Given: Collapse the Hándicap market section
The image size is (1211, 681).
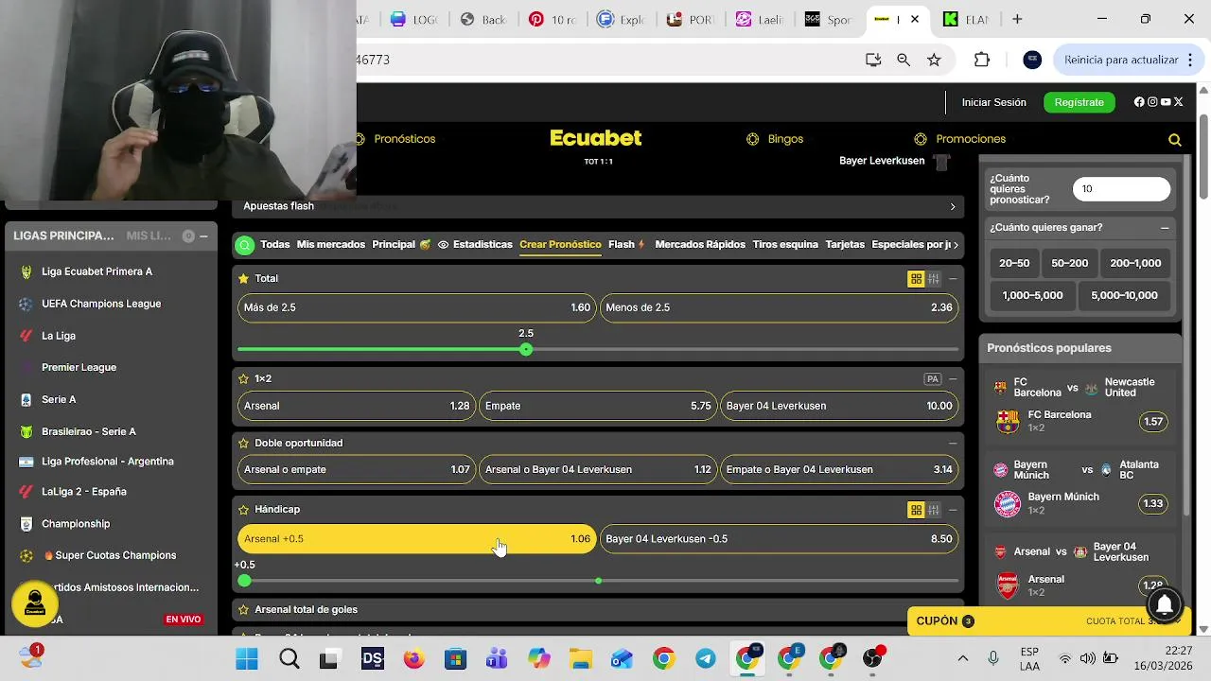Looking at the screenshot, I should tap(953, 510).
